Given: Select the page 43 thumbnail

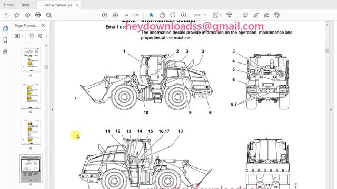Looking at the screenshot, I should 31,132.
